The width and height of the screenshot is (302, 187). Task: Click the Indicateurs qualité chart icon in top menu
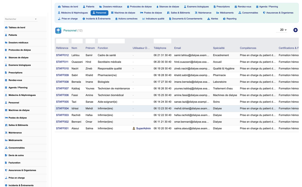point(143,19)
